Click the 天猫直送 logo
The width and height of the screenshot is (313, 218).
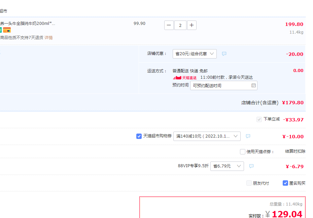[185, 78]
